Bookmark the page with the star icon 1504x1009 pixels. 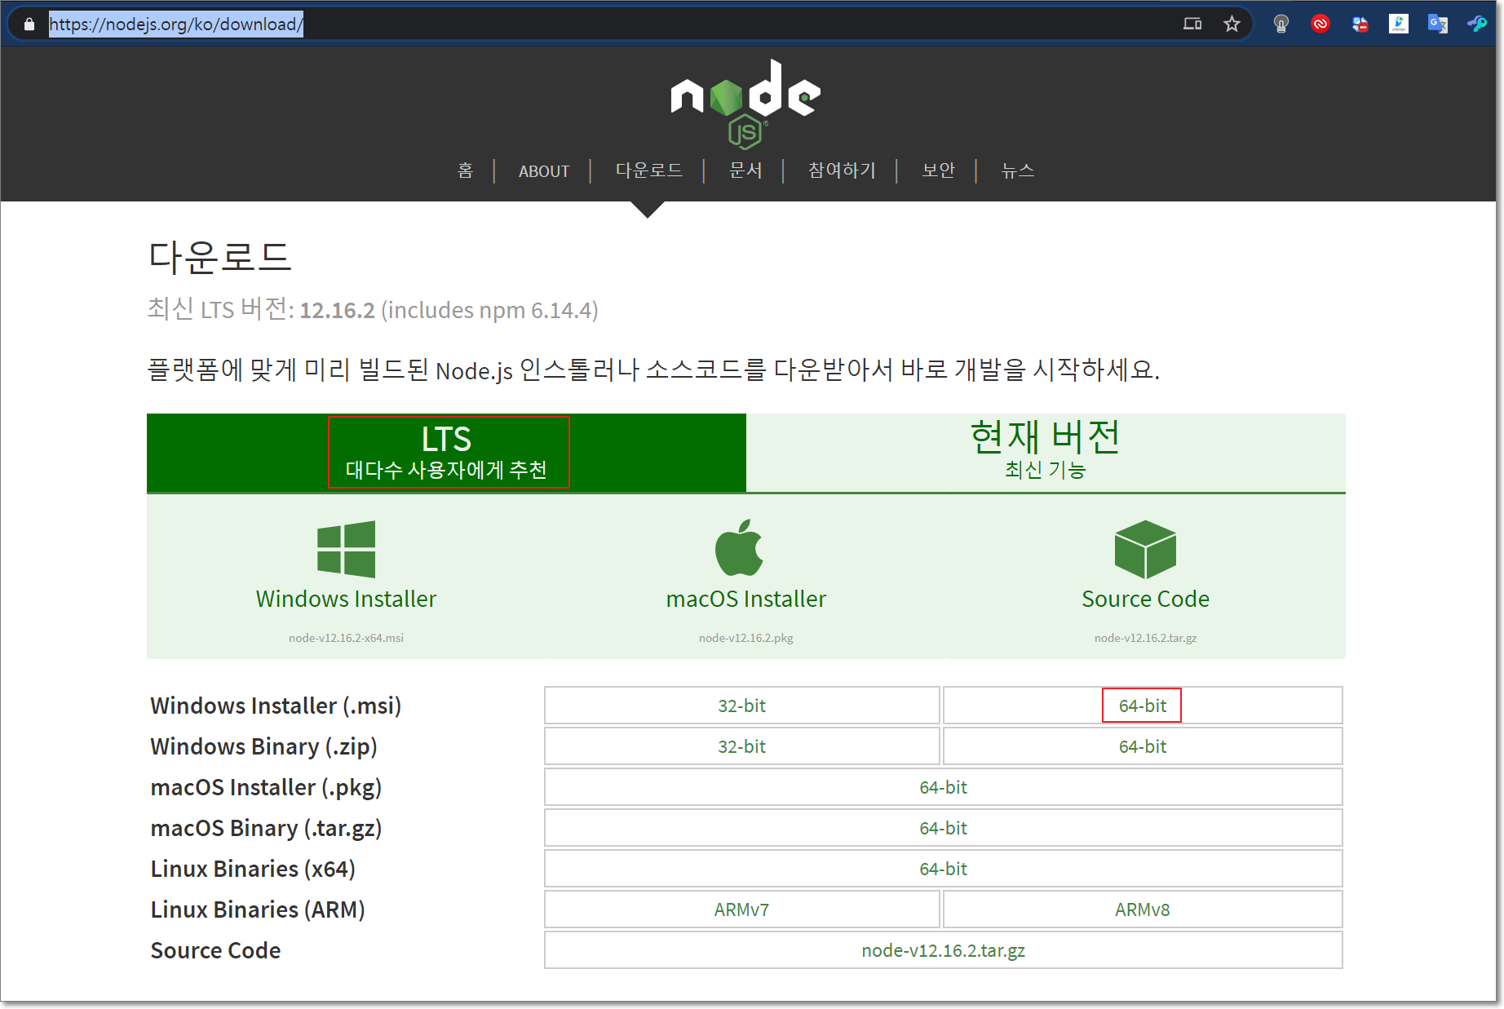click(1232, 24)
